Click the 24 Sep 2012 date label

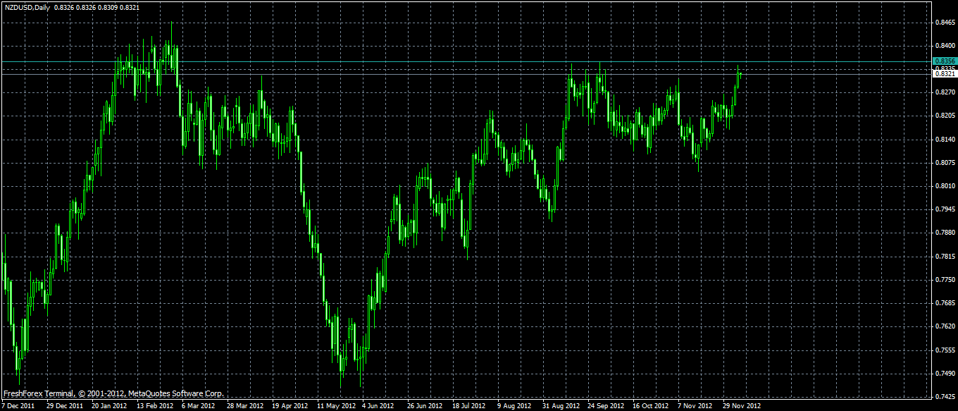(x=606, y=406)
